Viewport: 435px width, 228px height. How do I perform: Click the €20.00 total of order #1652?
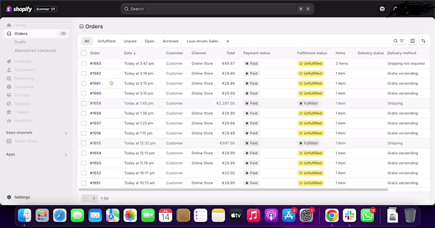pos(228,173)
